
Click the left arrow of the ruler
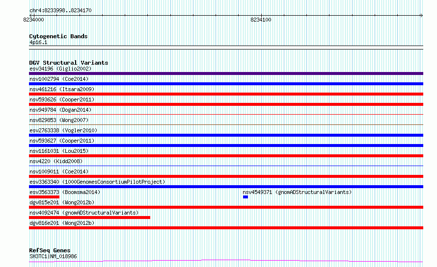[x=31, y=16]
